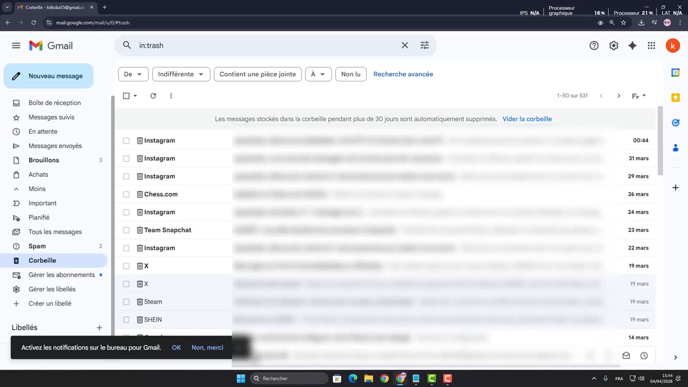This screenshot has height=387, width=688.
Task: Open the select-all dropdown arrow
Action: [x=136, y=96]
